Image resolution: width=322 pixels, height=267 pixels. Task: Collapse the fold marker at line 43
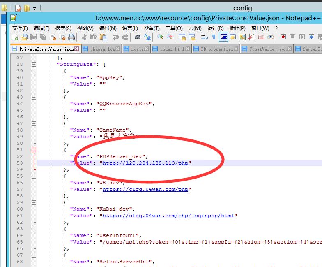[x=34, y=97]
